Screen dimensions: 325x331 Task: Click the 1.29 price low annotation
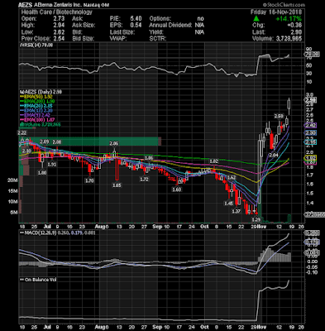coord(256,220)
